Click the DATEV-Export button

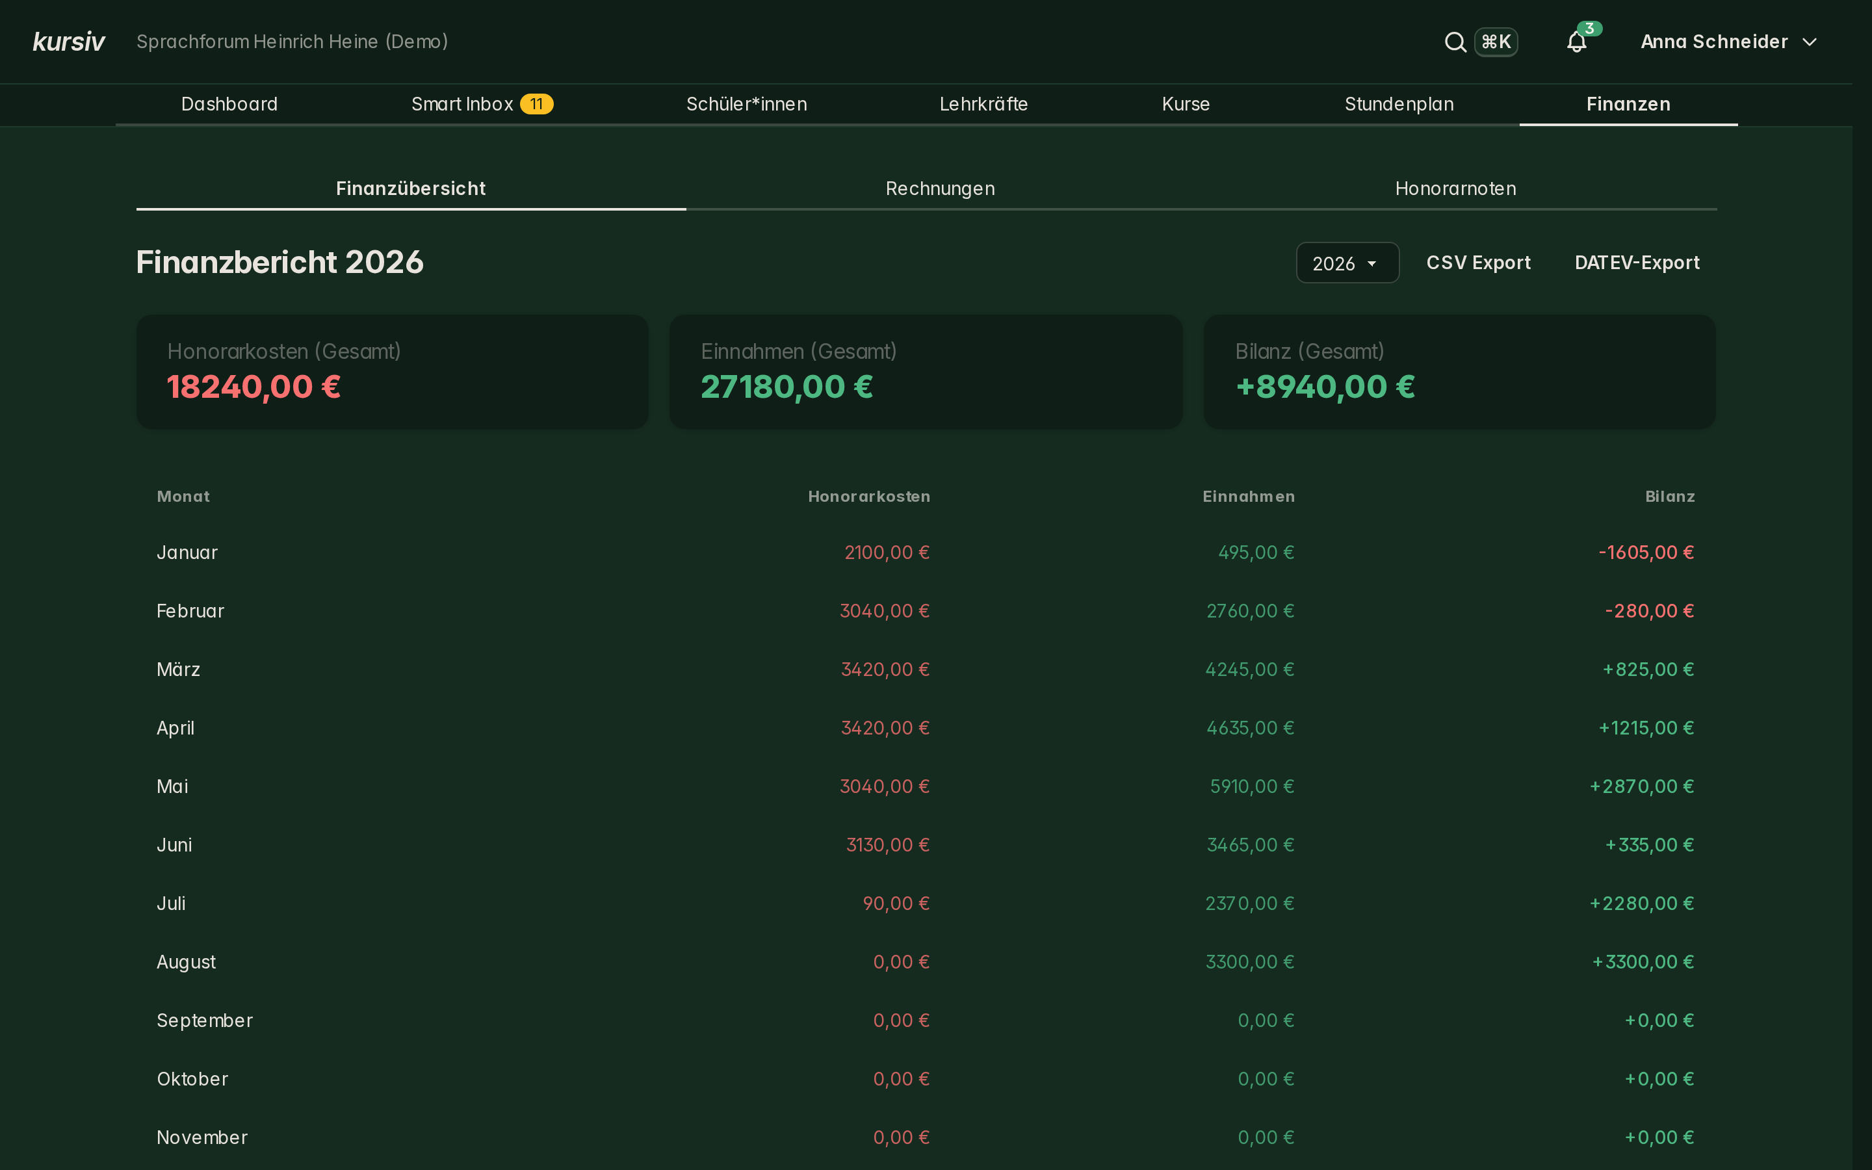[1637, 263]
